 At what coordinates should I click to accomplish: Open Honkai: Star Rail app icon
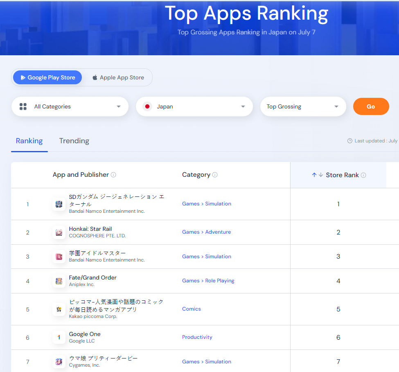tap(59, 232)
